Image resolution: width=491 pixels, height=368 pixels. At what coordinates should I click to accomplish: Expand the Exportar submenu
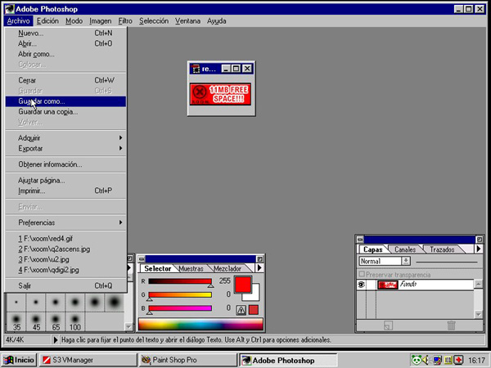[x=65, y=149]
